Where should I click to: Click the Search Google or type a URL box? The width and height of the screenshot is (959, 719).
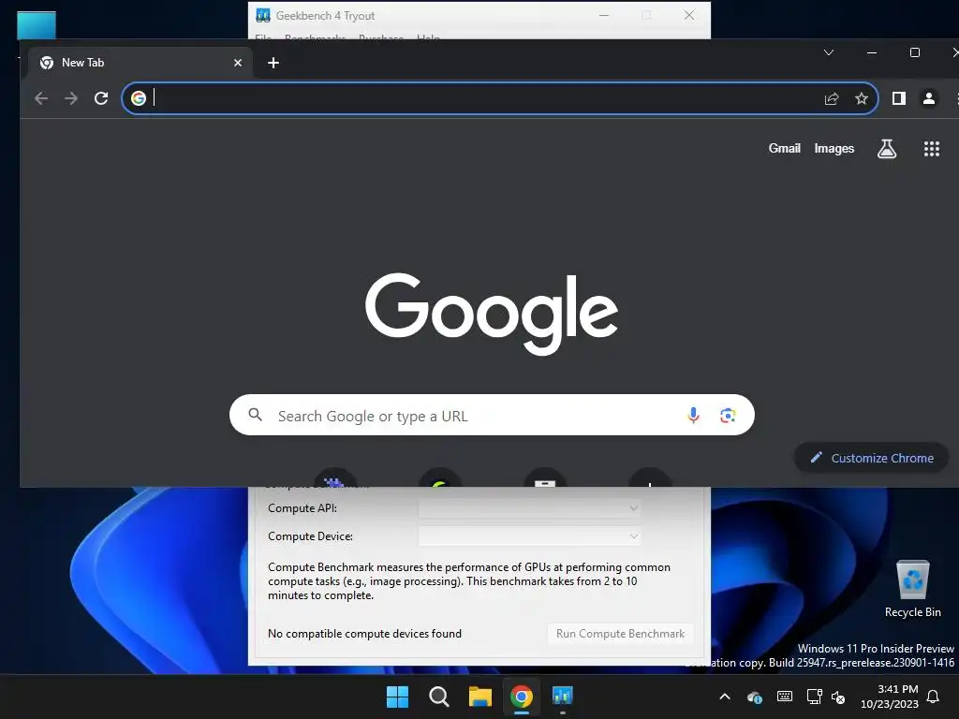pos(492,415)
